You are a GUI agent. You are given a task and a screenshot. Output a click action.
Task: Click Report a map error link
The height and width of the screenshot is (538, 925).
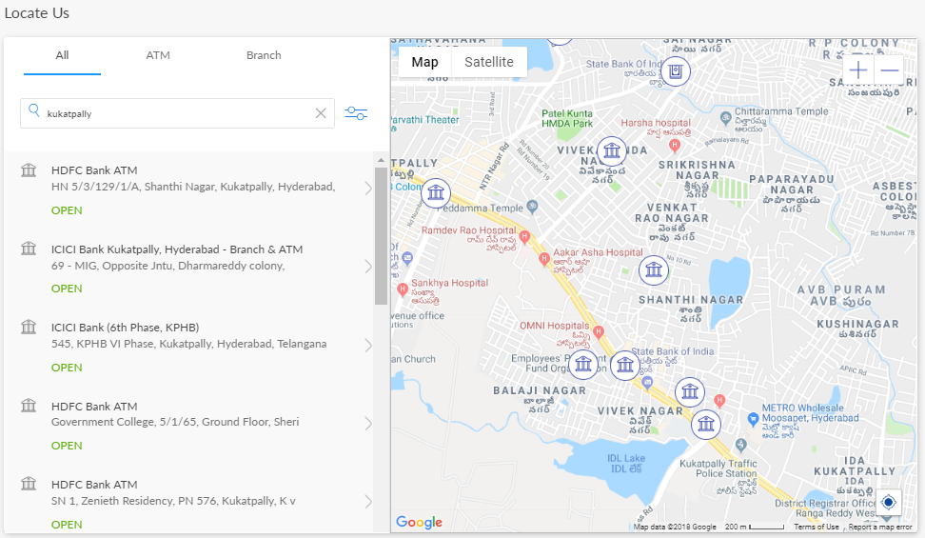[880, 527]
